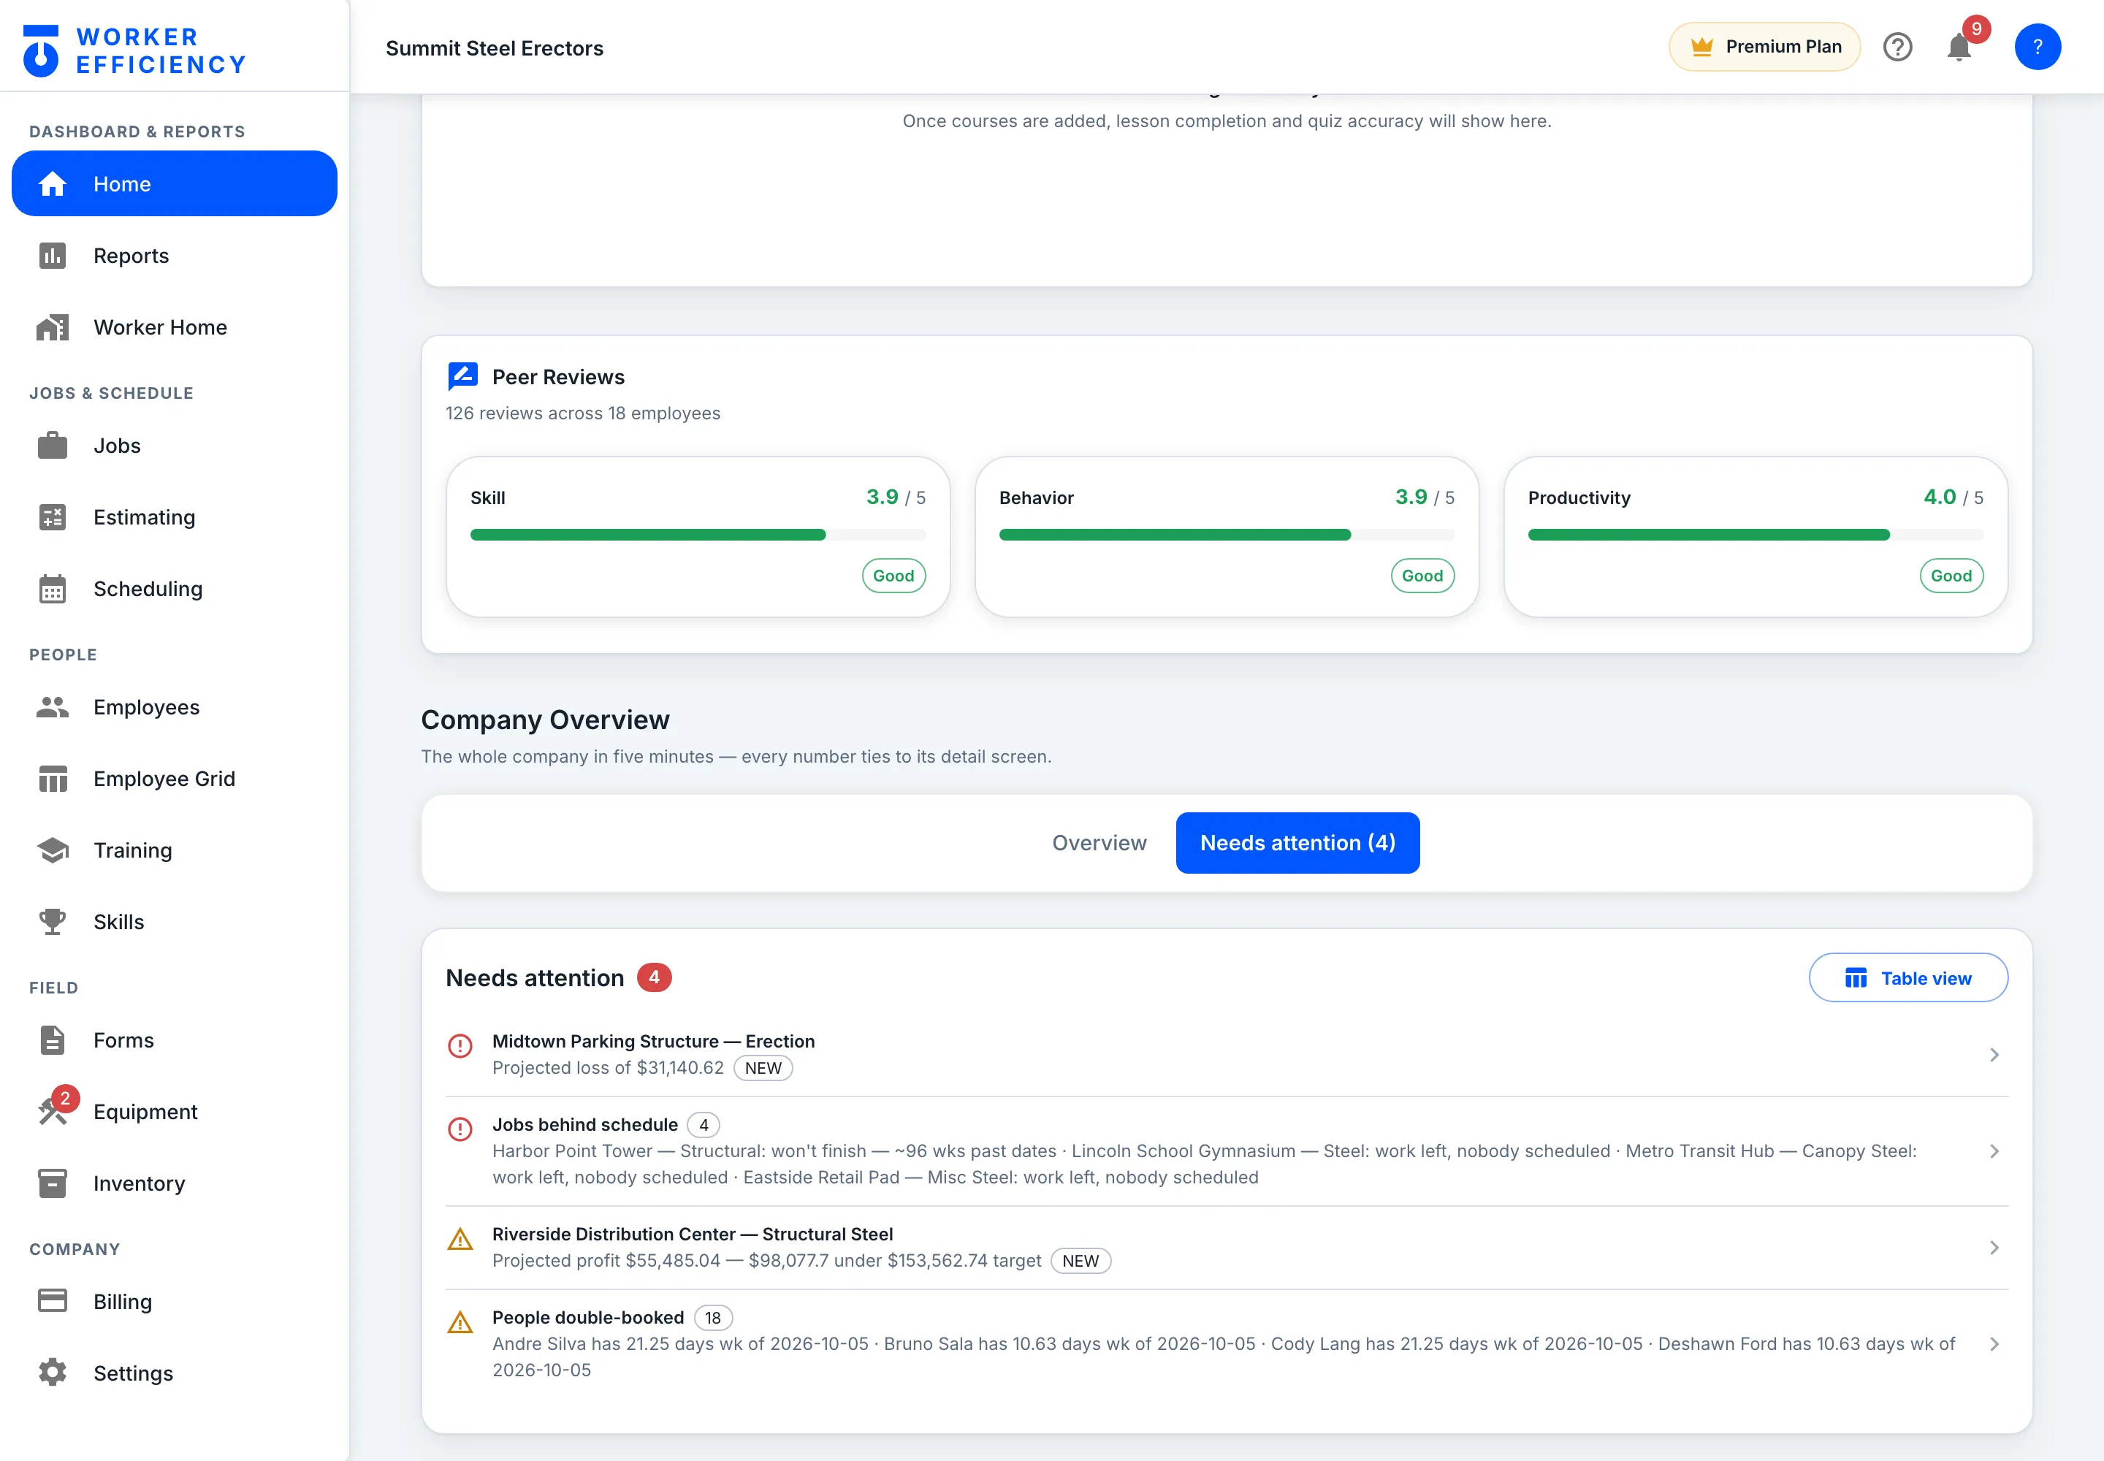The width and height of the screenshot is (2104, 1461).
Task: Expand Jobs behind schedule chevron
Action: tap(1994, 1151)
